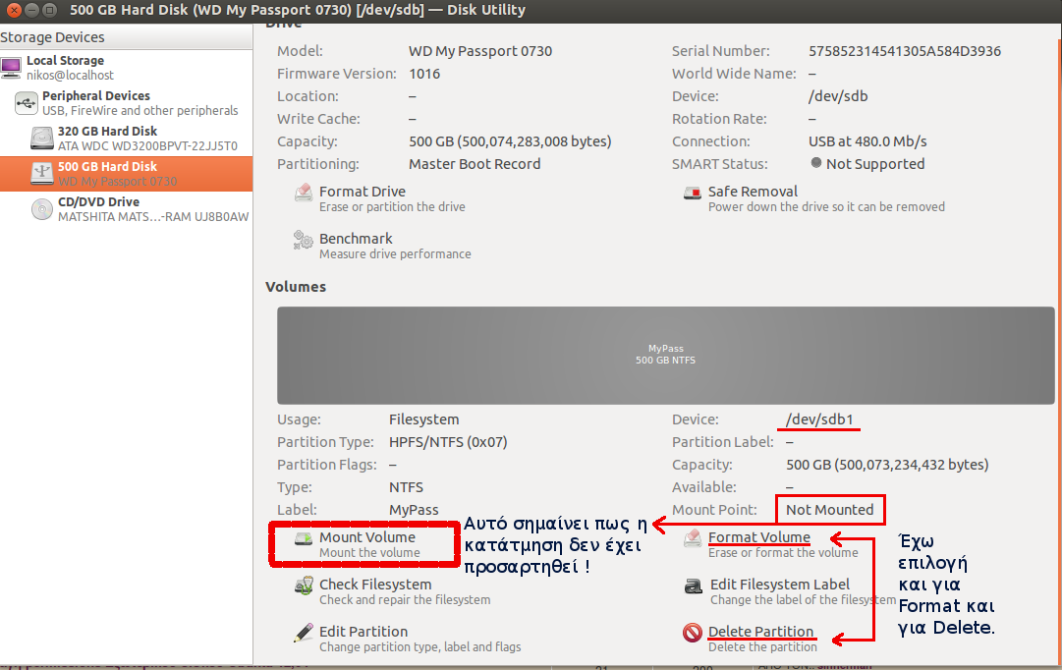The width and height of the screenshot is (1062, 670).
Task: Click the 500 GB USB disk icon
Action: pos(42,174)
